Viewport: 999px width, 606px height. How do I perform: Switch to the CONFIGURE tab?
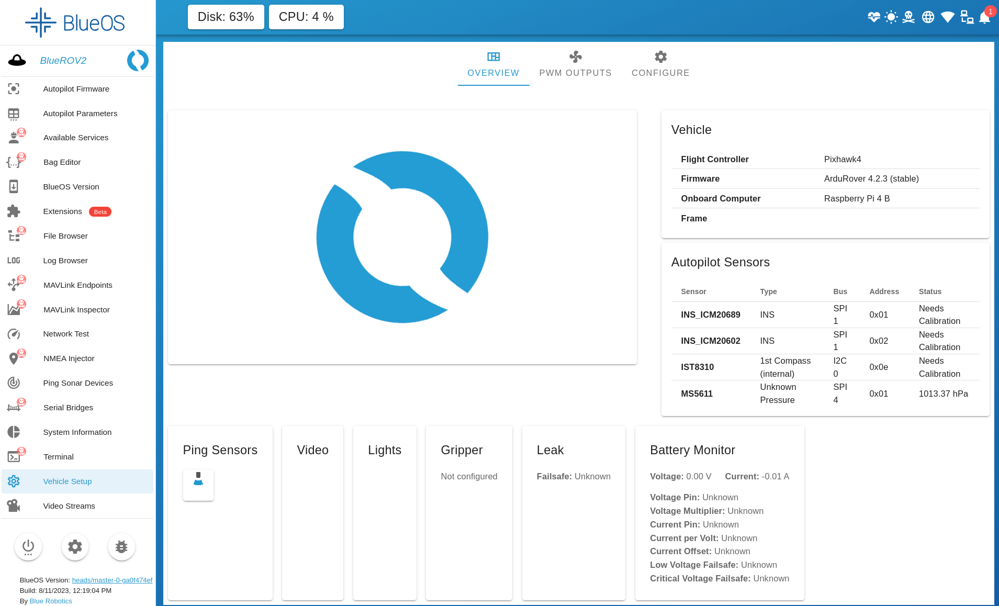(x=660, y=64)
